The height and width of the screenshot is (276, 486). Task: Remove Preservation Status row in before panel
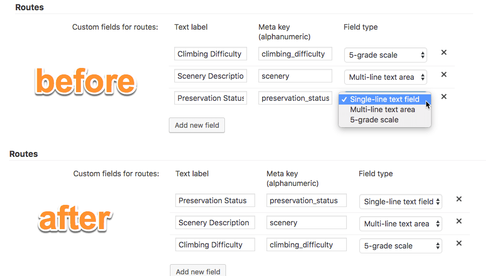point(444,97)
